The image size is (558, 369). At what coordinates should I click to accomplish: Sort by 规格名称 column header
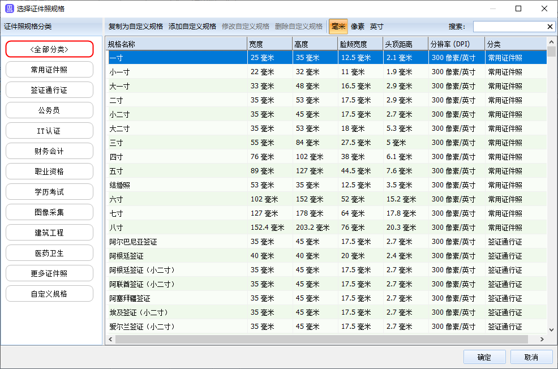pos(175,44)
